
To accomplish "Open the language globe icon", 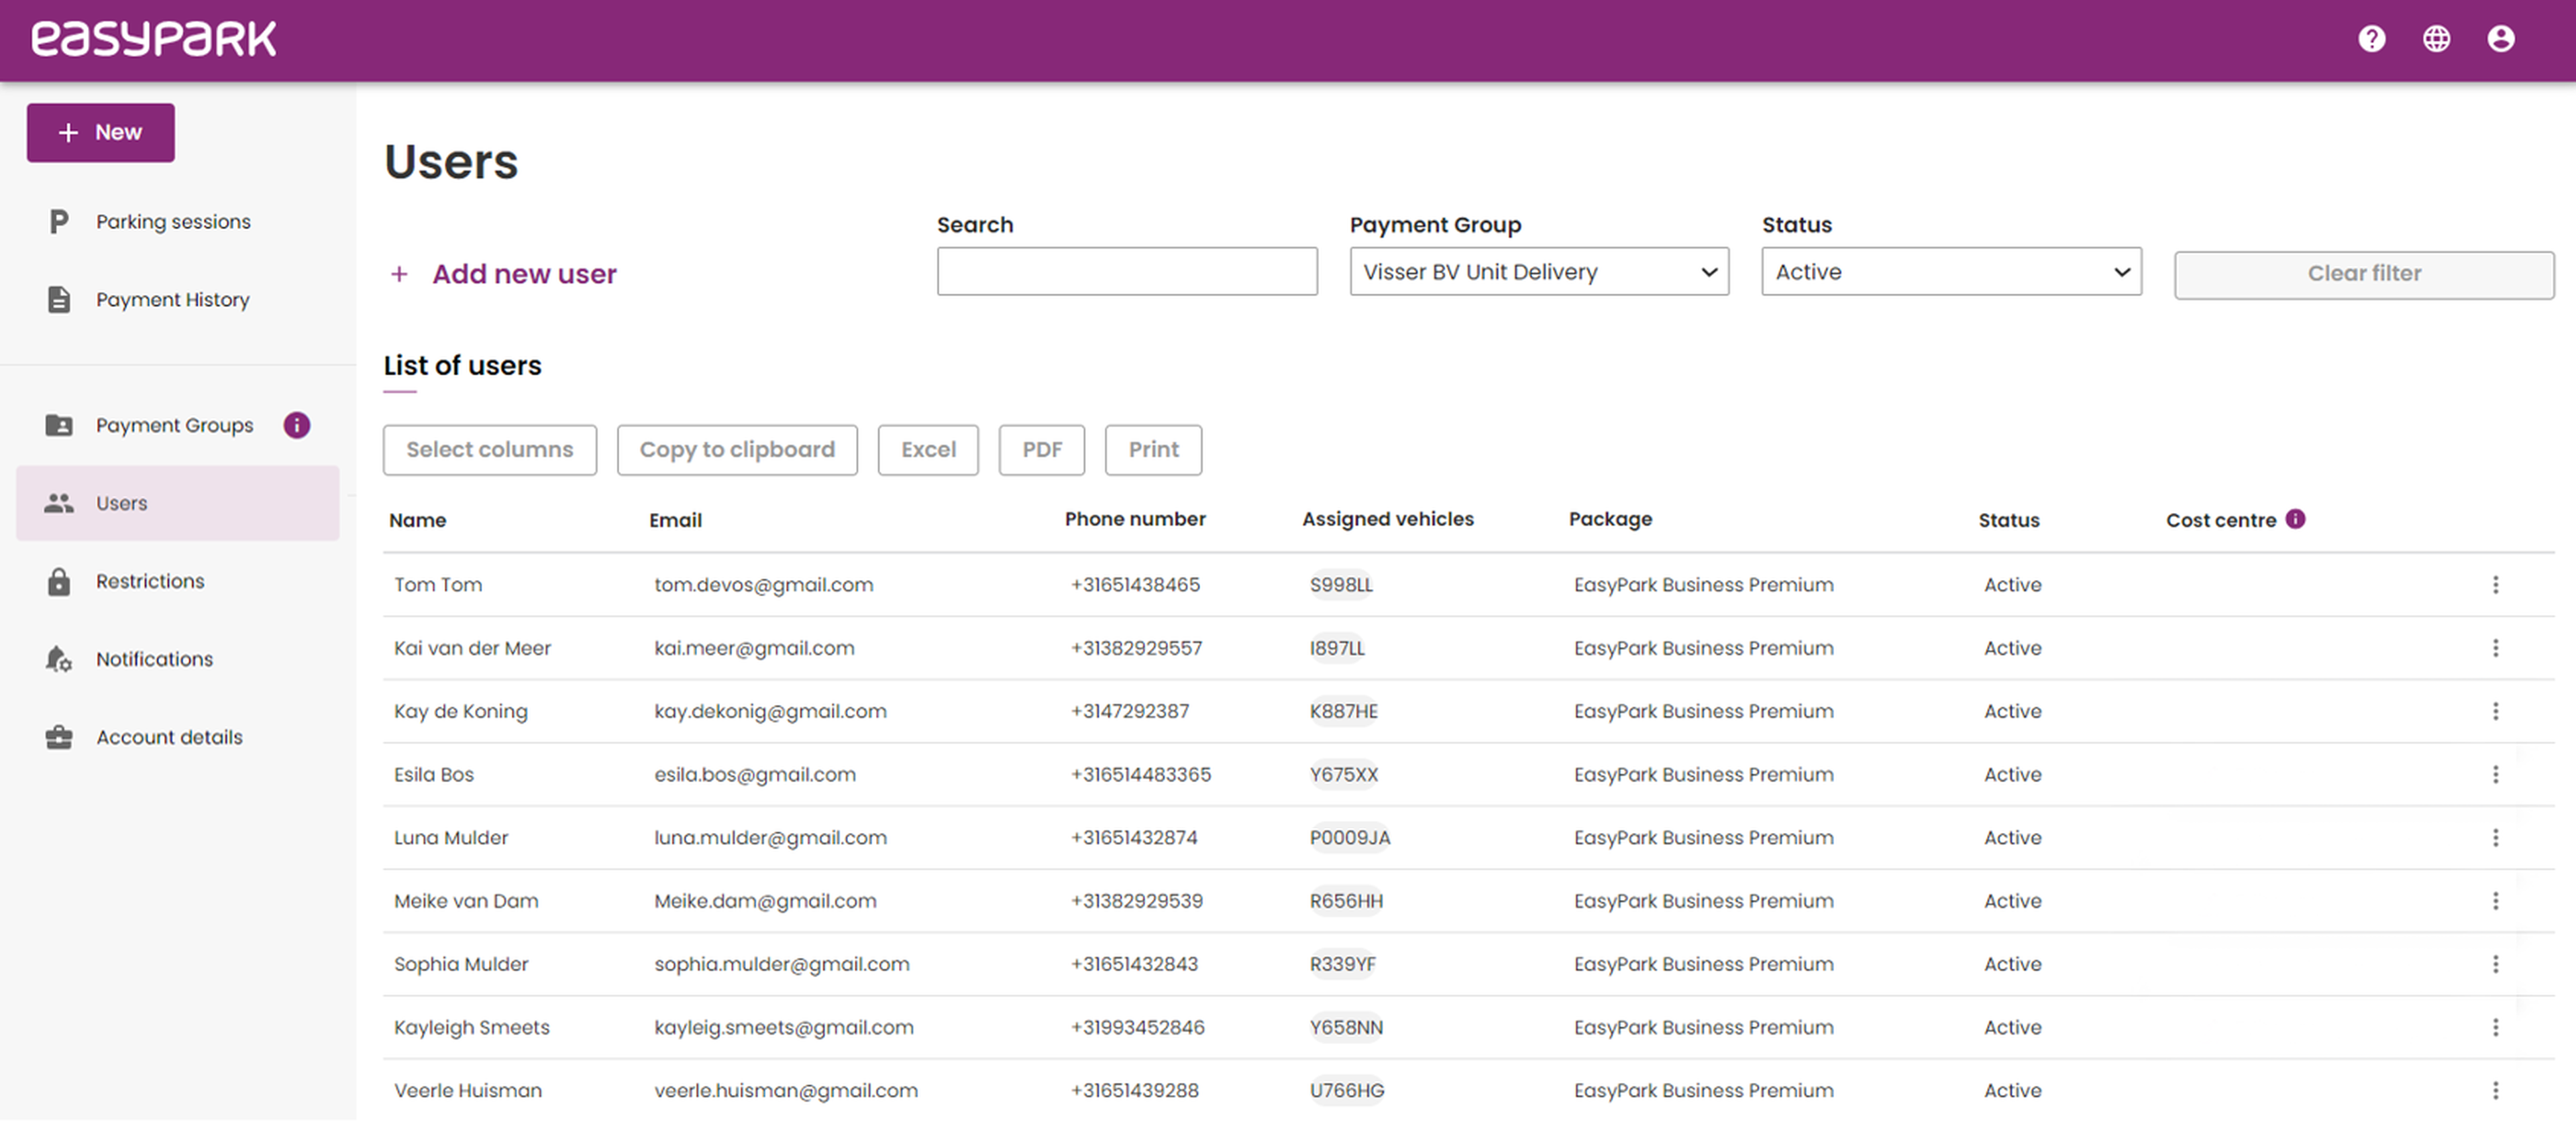I will (2436, 39).
